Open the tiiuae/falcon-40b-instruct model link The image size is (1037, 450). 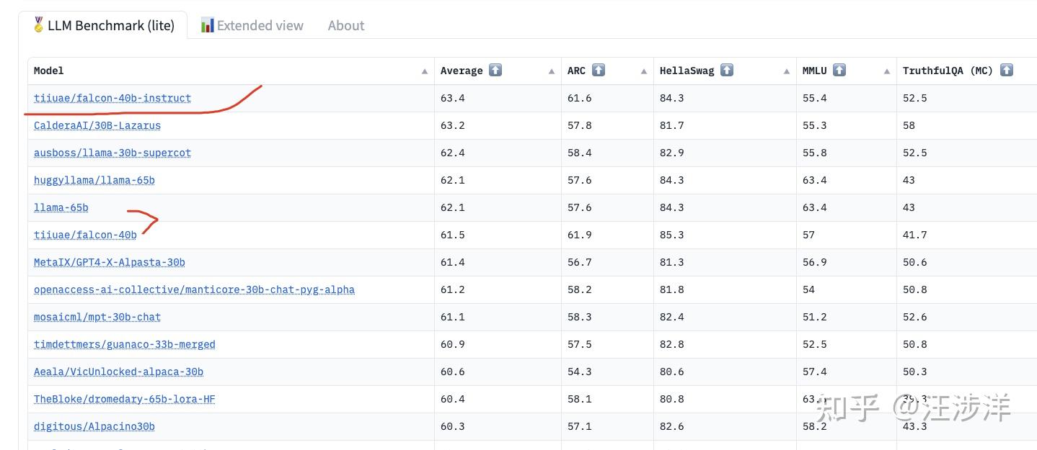click(112, 98)
